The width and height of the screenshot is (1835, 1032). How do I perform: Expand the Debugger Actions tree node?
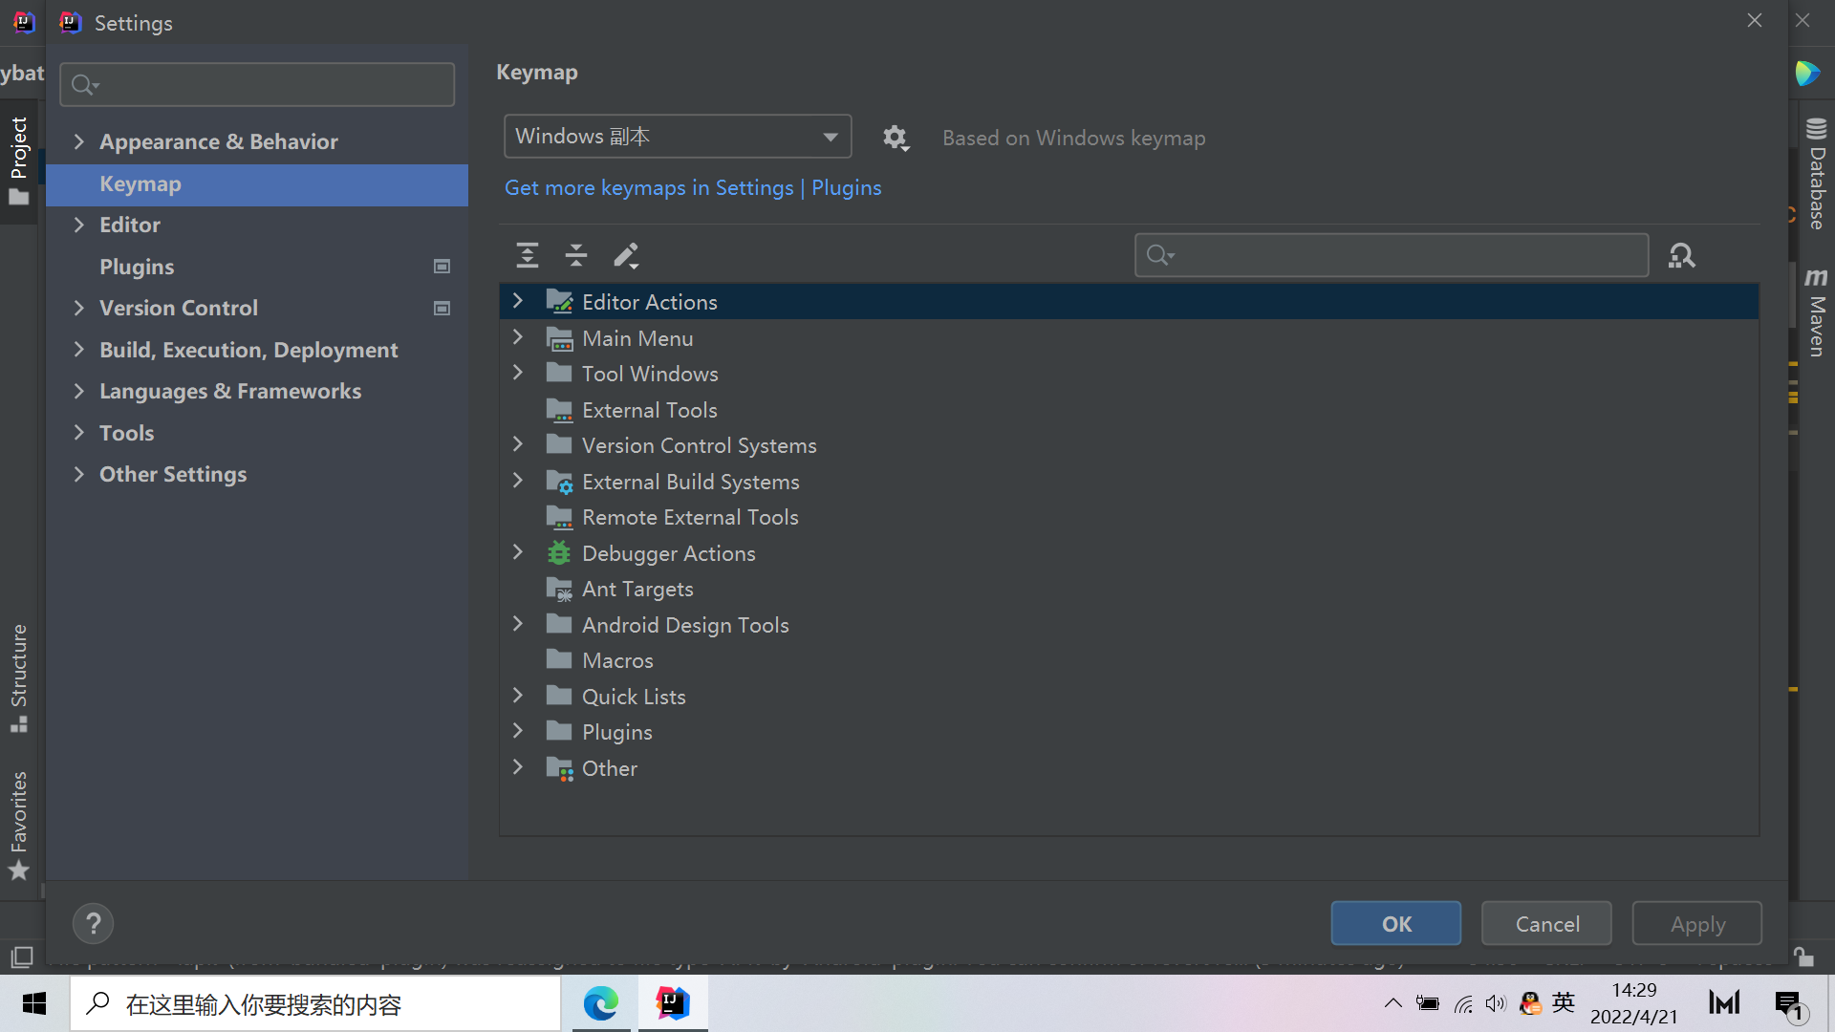(518, 552)
